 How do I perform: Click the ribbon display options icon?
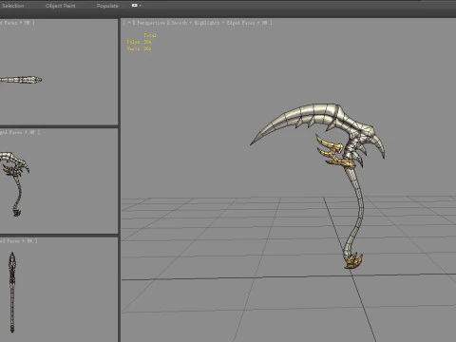coord(135,6)
